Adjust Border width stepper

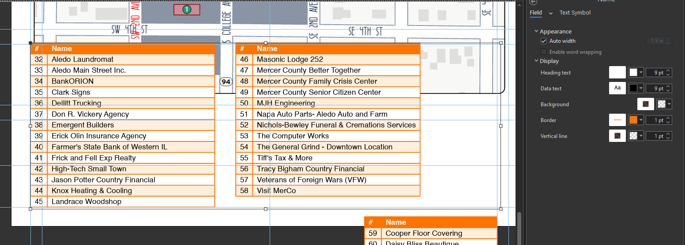click(x=669, y=120)
